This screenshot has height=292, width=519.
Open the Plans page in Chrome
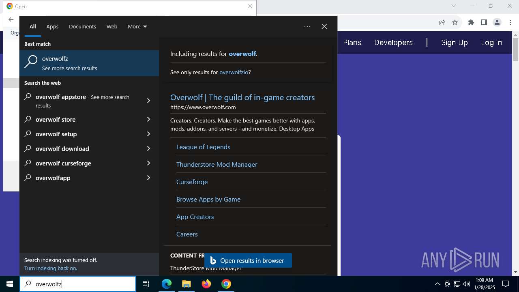[352, 43]
